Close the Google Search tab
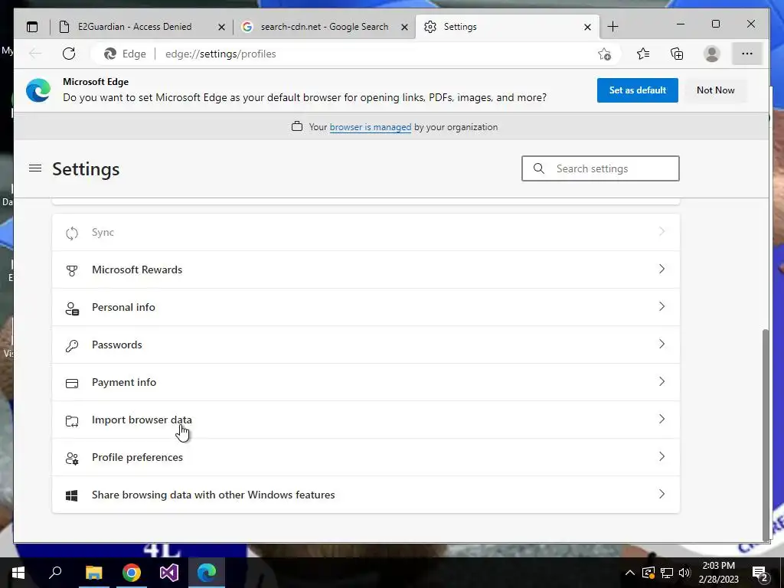 tap(404, 27)
